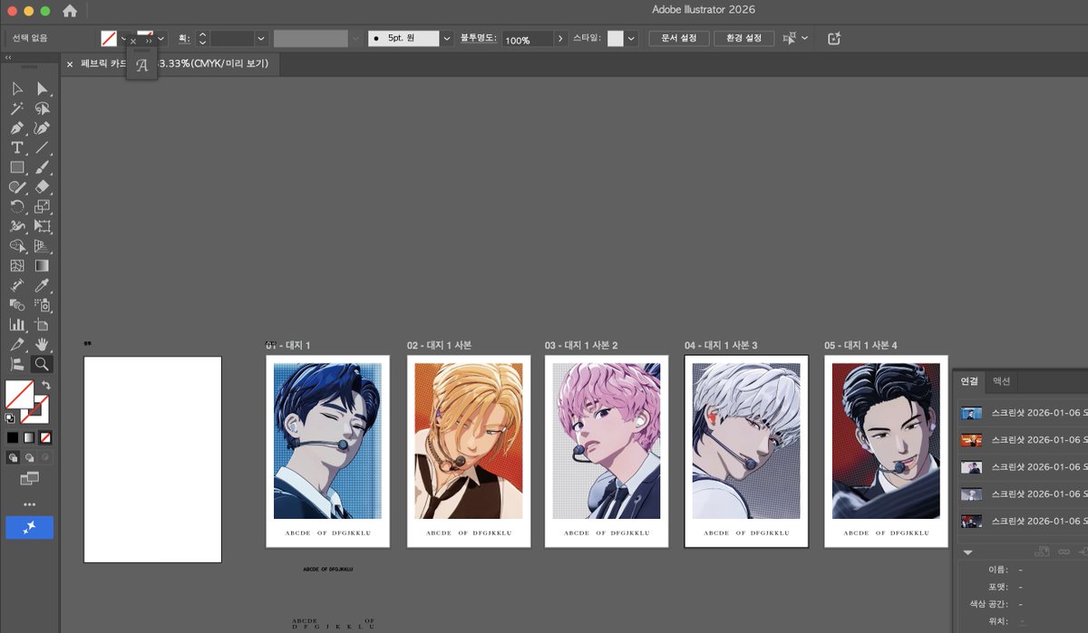
Task: Click the 문서 설정 button
Action: [x=678, y=39]
